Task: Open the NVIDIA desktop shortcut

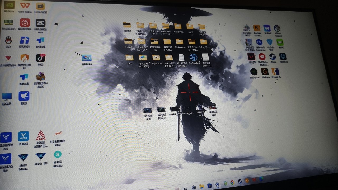Action: click(x=9, y=5)
